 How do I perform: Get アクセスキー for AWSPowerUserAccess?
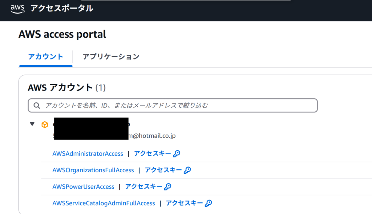click(143, 187)
